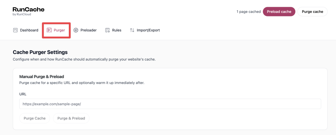Open the Dashboard tab
This screenshot has height=135, width=336.
[x=26, y=30]
